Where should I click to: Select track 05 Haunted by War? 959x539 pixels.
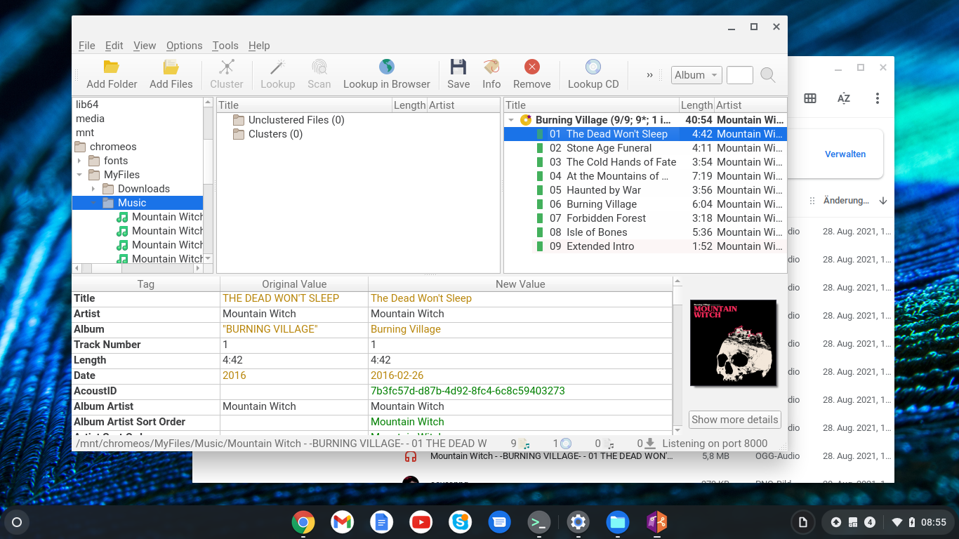(644, 190)
